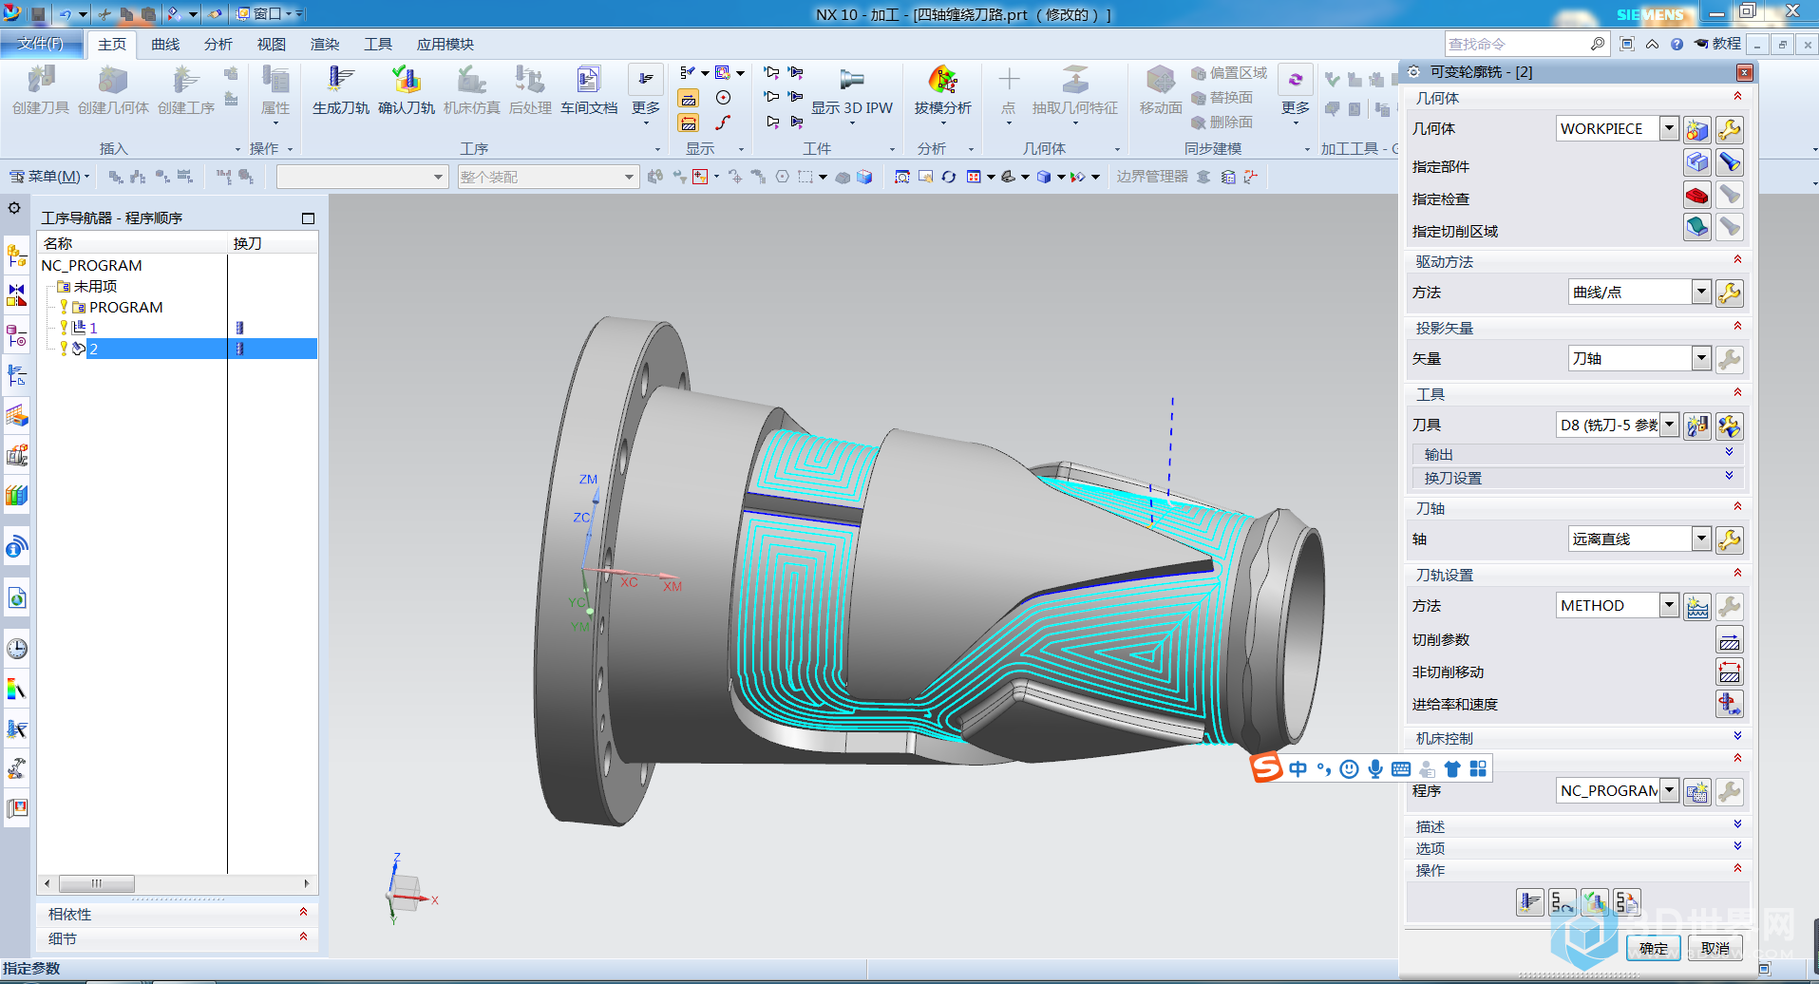This screenshot has width=1819, height=984.
Task: Click the 教程 (Tutorials) button
Action: pyautogui.click(x=1717, y=44)
